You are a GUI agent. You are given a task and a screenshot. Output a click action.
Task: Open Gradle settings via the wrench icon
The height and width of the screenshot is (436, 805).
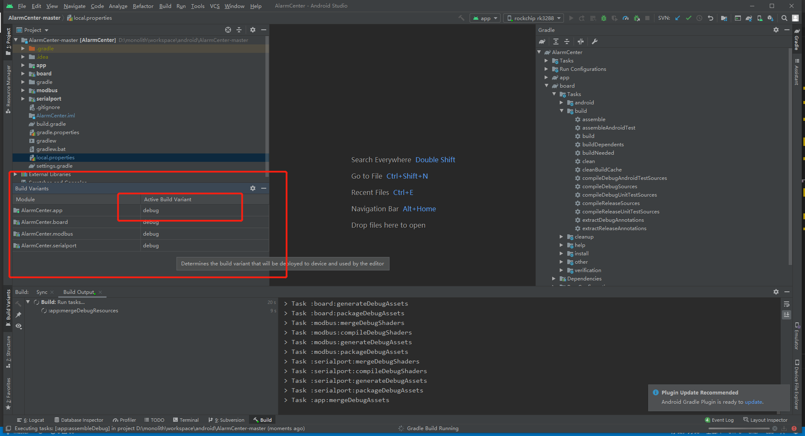[x=595, y=42]
